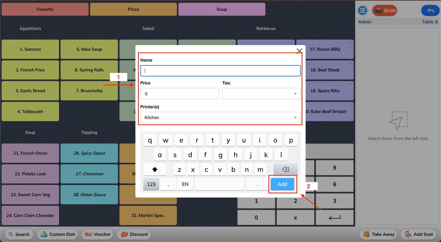Viewport: 441px width, 242px height.
Task: Click the blue back arrow icon
Action: click(430, 11)
